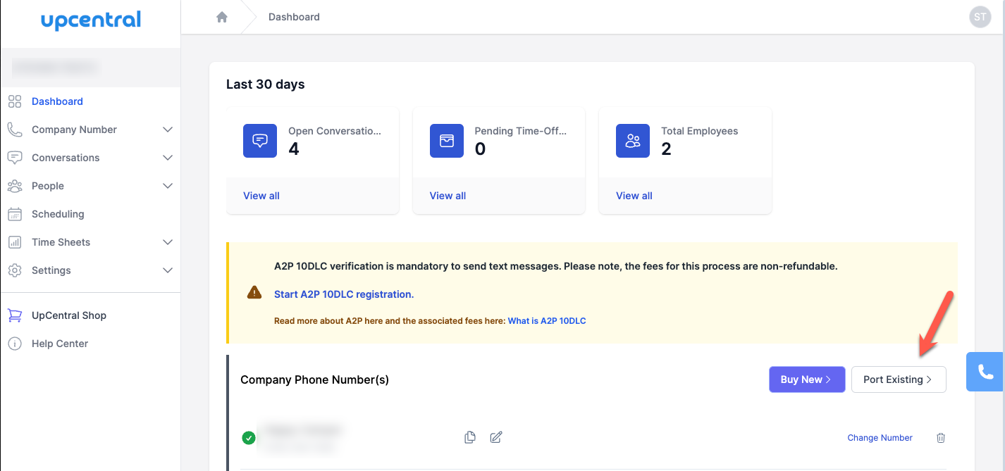Image resolution: width=1005 pixels, height=471 pixels.
Task: Click the Settings gear icon
Action: point(14,270)
